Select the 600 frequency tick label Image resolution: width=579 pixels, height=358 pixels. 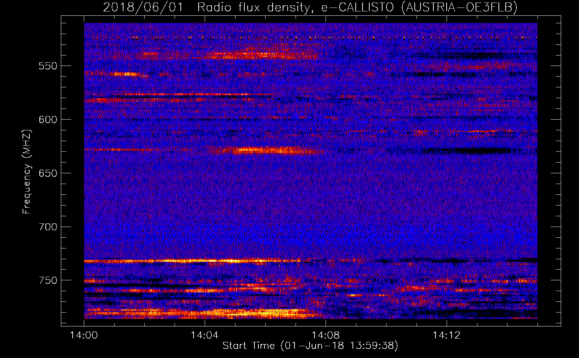click(x=48, y=120)
